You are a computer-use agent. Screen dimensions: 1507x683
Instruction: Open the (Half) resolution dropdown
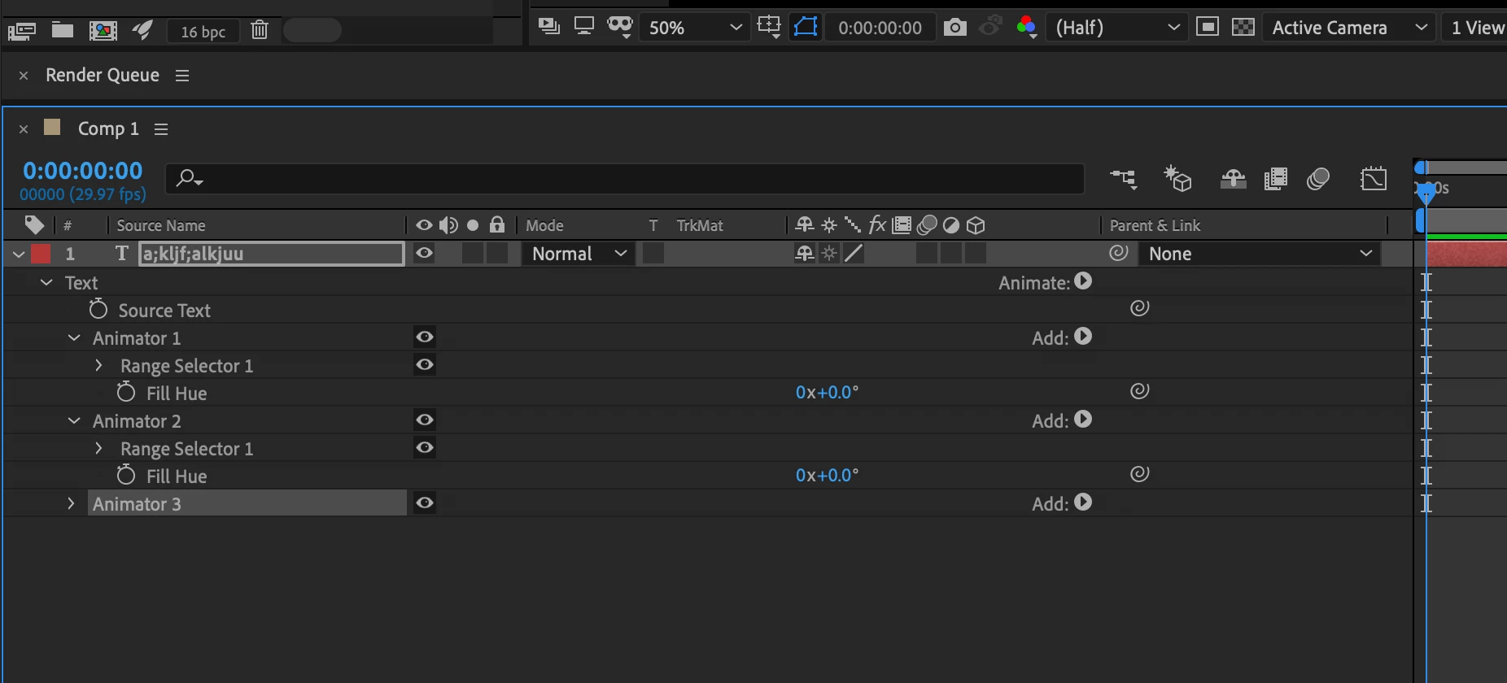click(x=1116, y=28)
